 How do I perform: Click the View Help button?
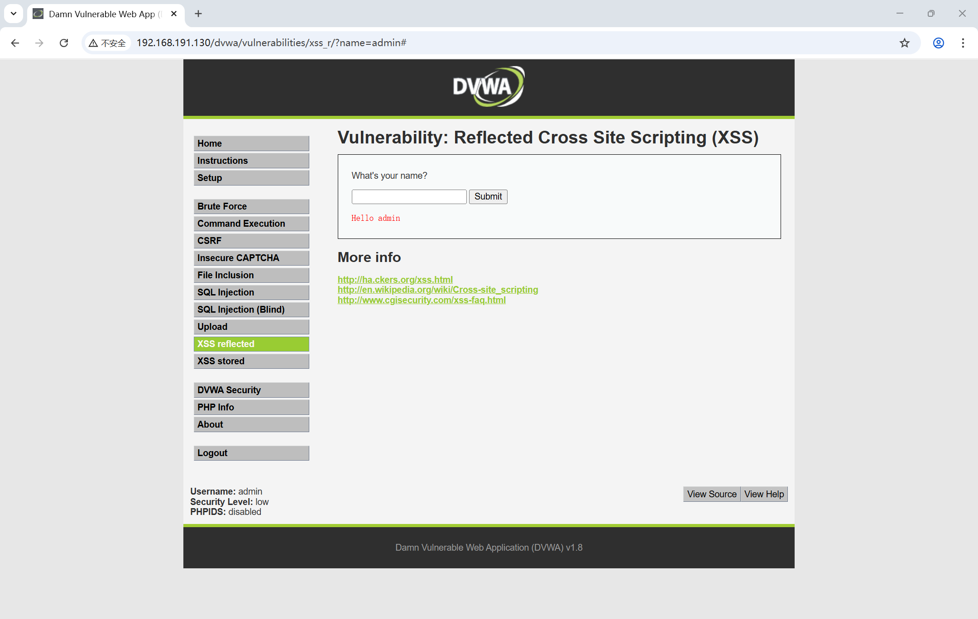[x=764, y=494]
